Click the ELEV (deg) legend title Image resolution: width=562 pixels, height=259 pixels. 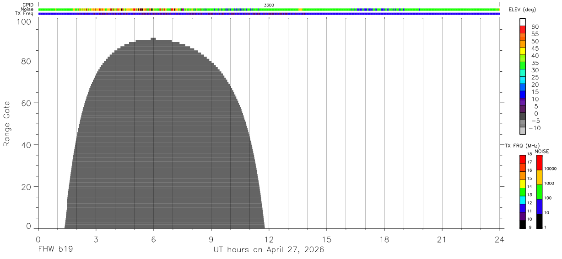click(522, 10)
